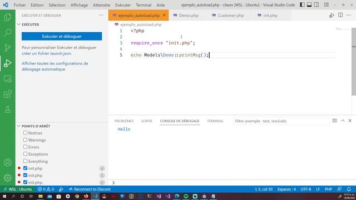Switch to the SORTIE panel tab
Viewport: 356px width, 200px height.
coord(147,121)
